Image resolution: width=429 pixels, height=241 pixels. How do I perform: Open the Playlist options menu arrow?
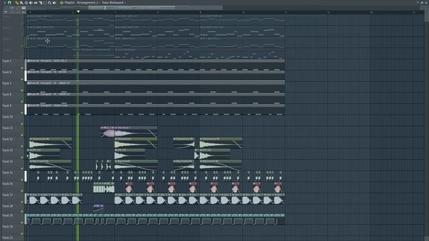point(5,3)
